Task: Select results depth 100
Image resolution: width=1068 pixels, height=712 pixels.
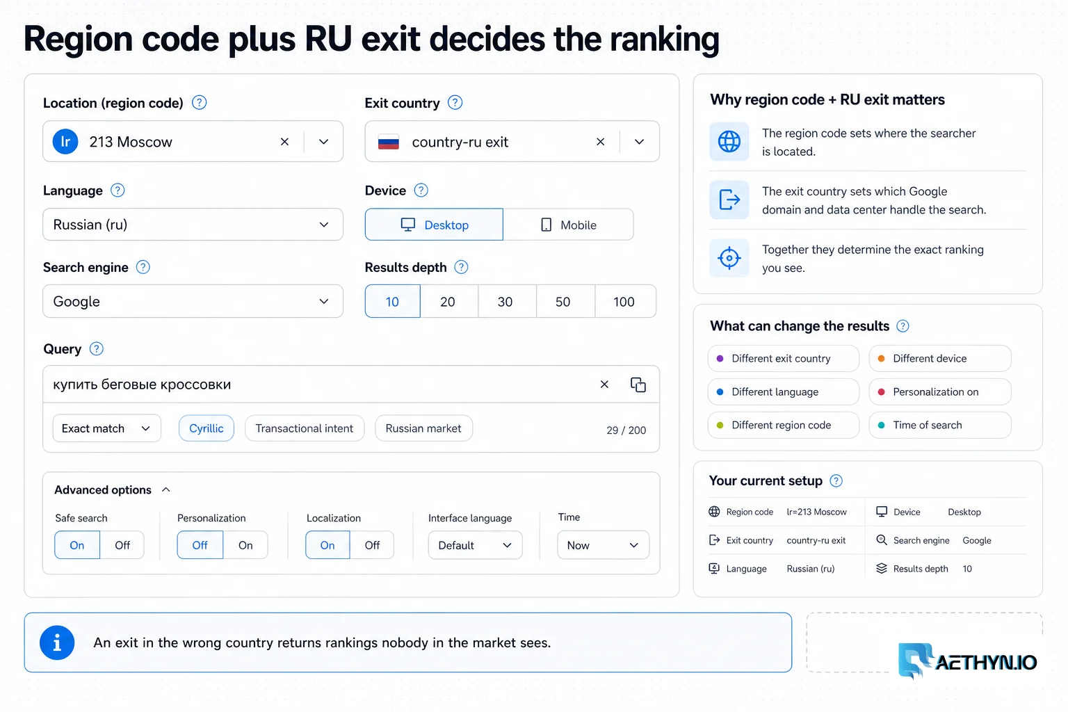Action: tap(624, 301)
